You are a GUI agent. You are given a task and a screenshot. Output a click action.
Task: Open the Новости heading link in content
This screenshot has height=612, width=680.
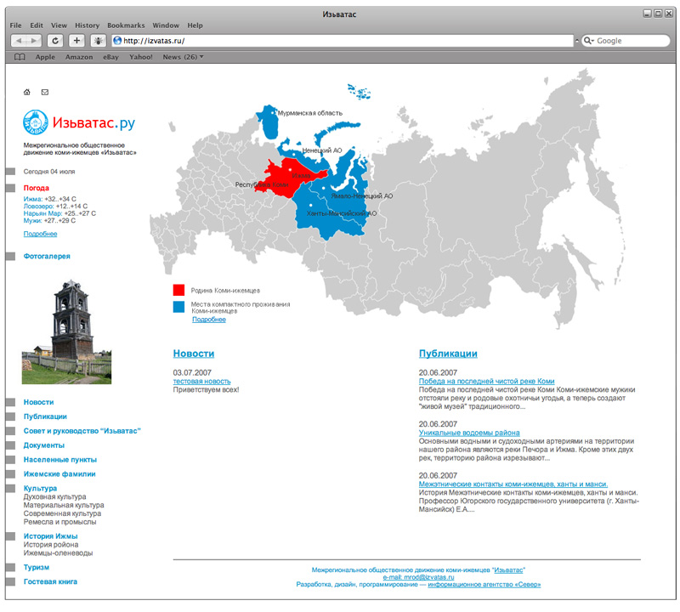coord(194,354)
